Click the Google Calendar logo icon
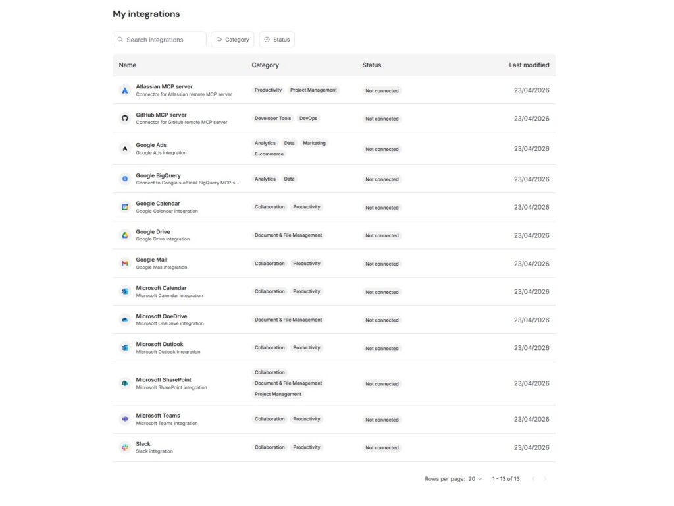Viewport: 674px width, 506px height. (x=124, y=207)
